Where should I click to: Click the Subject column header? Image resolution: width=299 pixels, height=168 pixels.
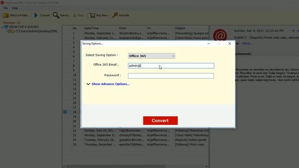coord(180,28)
